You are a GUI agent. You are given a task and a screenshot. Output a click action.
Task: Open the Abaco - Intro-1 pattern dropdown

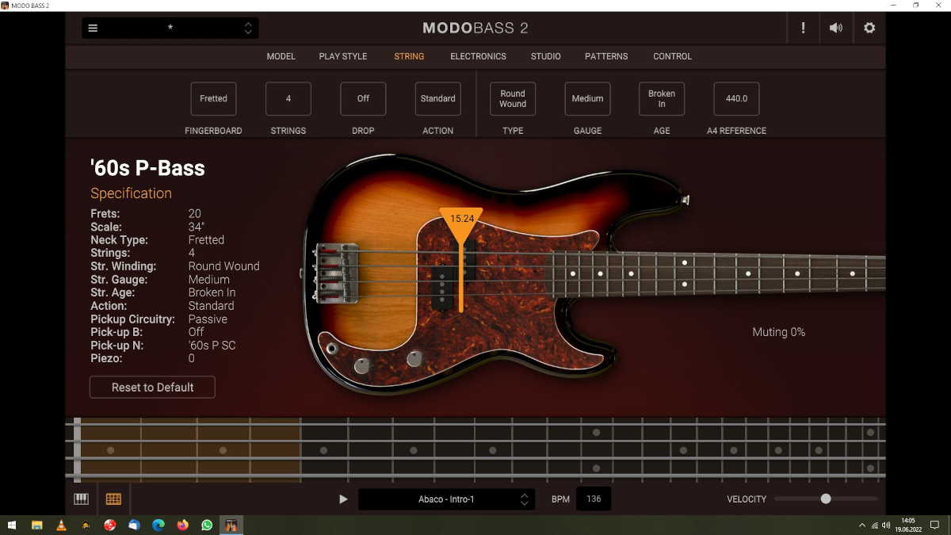446,499
